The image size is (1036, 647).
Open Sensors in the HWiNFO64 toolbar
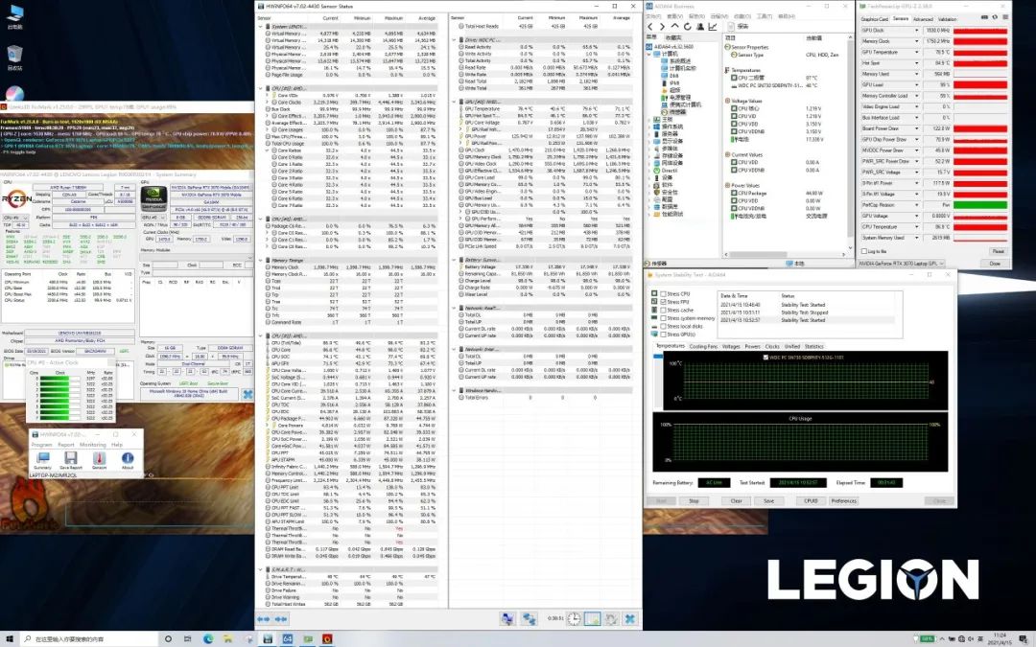(99, 459)
